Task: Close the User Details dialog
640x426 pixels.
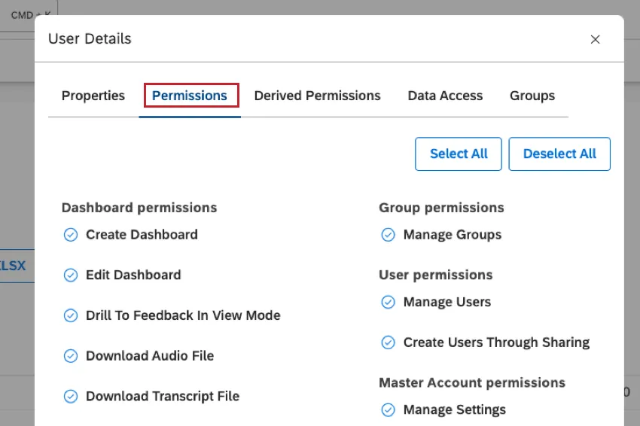Action: pos(595,39)
